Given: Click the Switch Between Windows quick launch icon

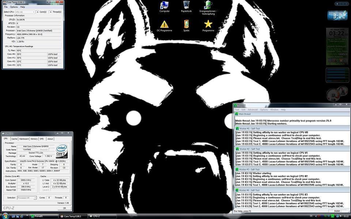Looking at the screenshot, I should (x=18, y=216).
